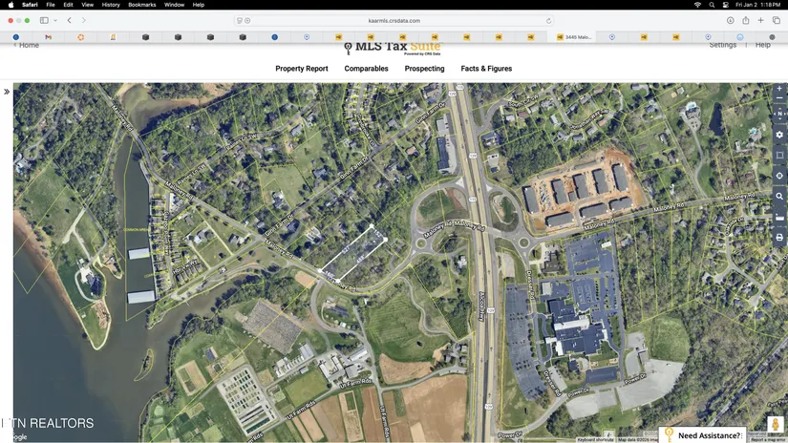The image size is (788, 443).
Task: Zoom out on the map
Action: pos(779,99)
